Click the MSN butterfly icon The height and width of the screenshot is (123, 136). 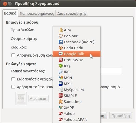61,78
